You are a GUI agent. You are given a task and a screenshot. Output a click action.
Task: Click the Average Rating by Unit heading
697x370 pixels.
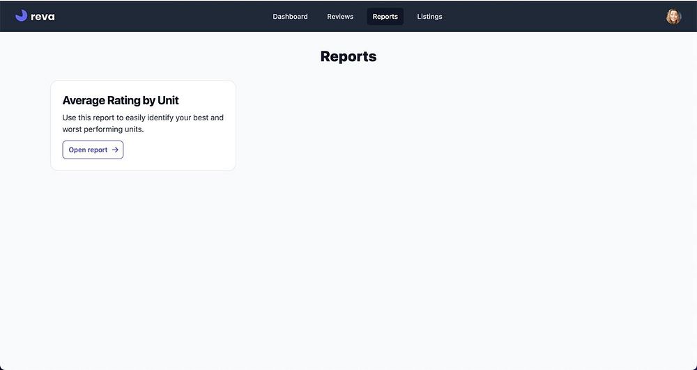coord(121,100)
